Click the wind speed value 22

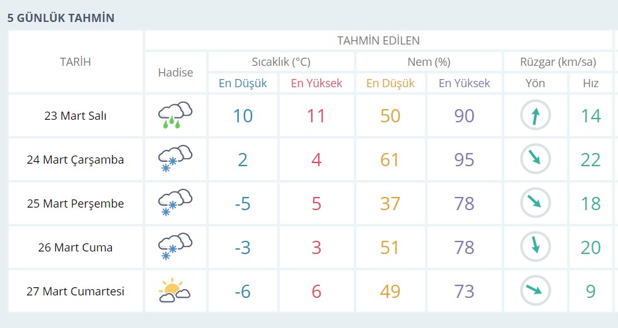click(x=590, y=160)
